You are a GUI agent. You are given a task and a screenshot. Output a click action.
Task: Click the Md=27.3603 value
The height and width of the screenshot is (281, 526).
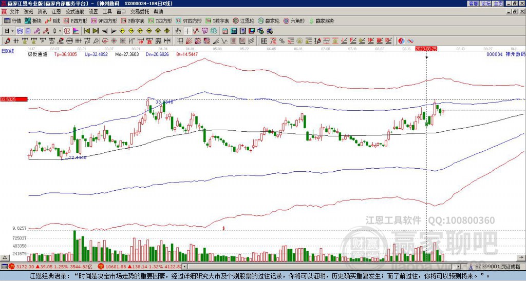coord(127,54)
